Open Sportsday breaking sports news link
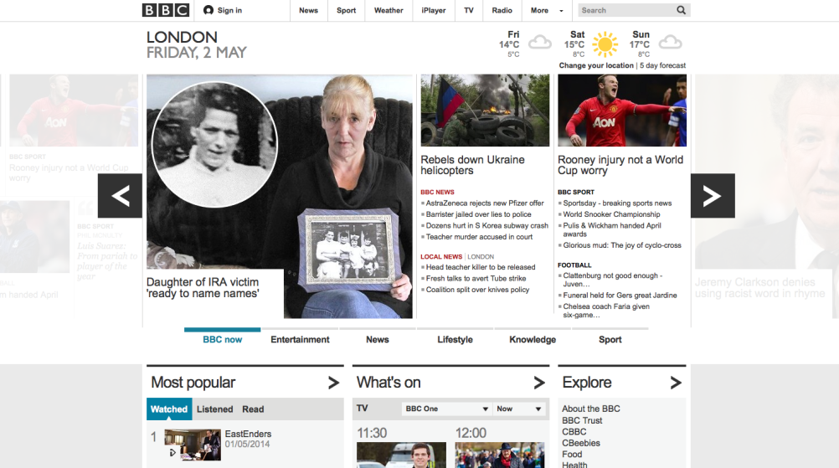 pos(617,203)
